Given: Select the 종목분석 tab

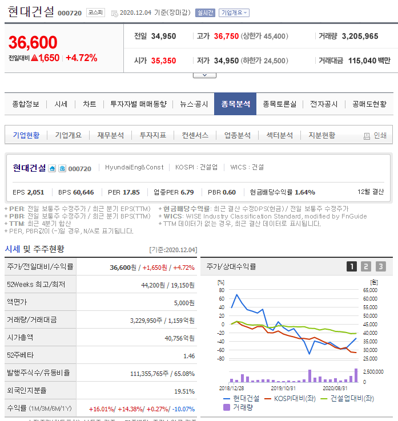Looking at the screenshot, I should pyautogui.click(x=235, y=104).
